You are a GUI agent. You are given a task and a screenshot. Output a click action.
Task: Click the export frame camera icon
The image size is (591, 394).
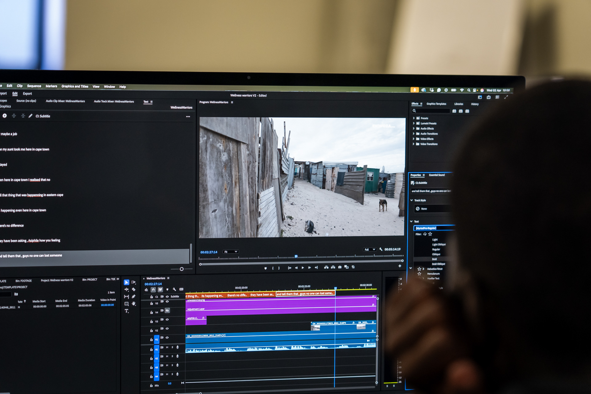(340, 267)
